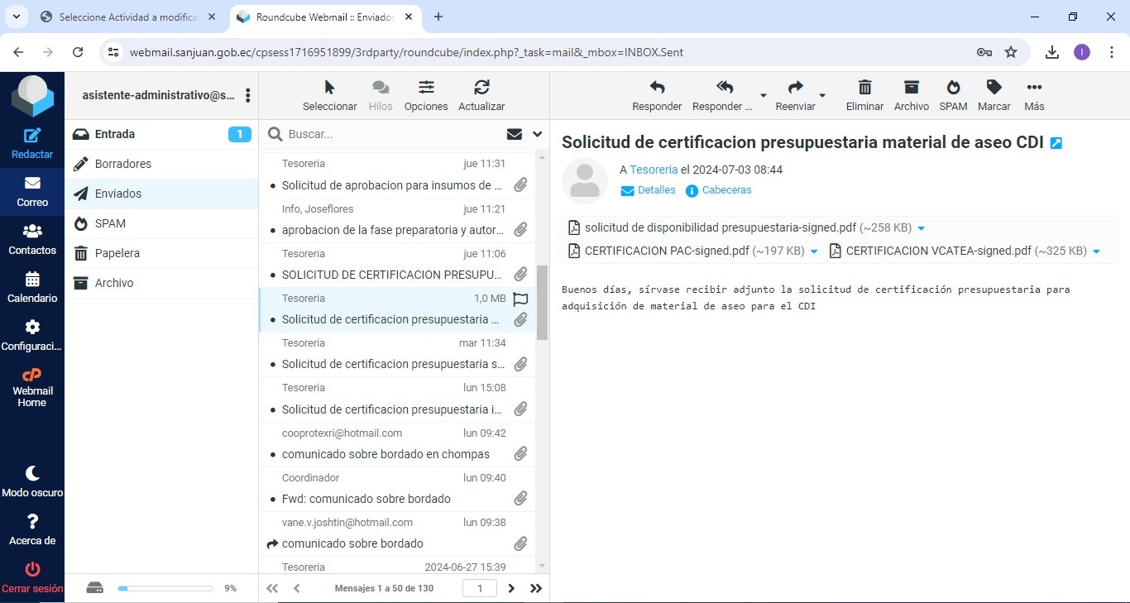Open message in new window icon

[1056, 143]
